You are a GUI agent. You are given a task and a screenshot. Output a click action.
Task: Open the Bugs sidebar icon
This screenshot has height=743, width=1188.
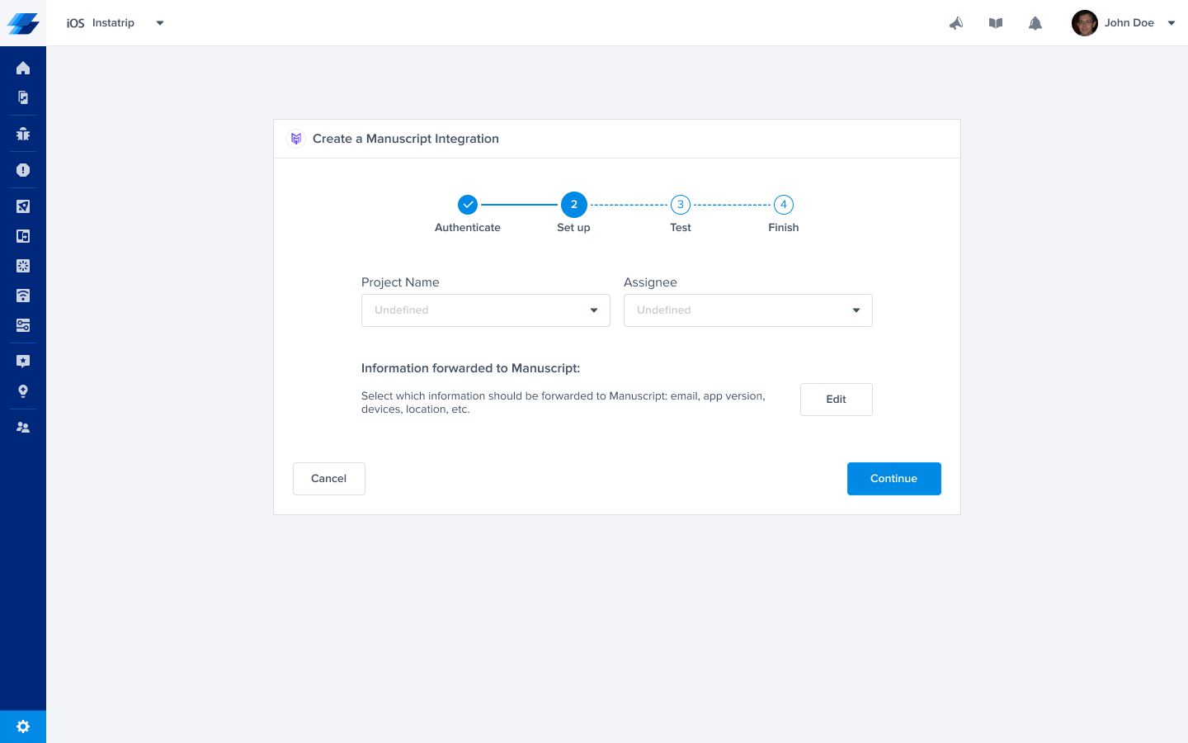pyautogui.click(x=23, y=134)
